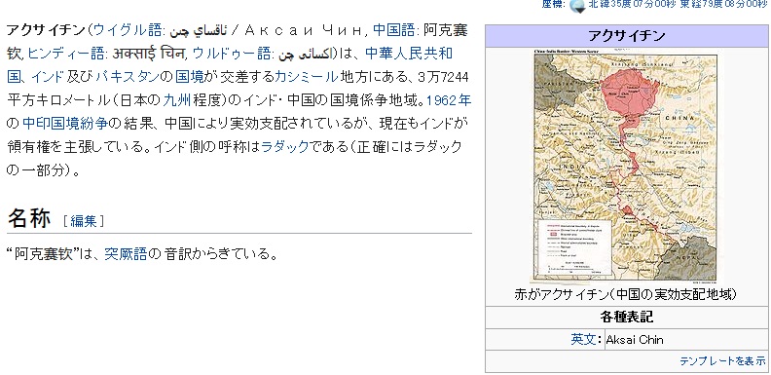Click テンプレートを表示 in the infobox
This screenshot has width=771, height=375.
point(722,361)
